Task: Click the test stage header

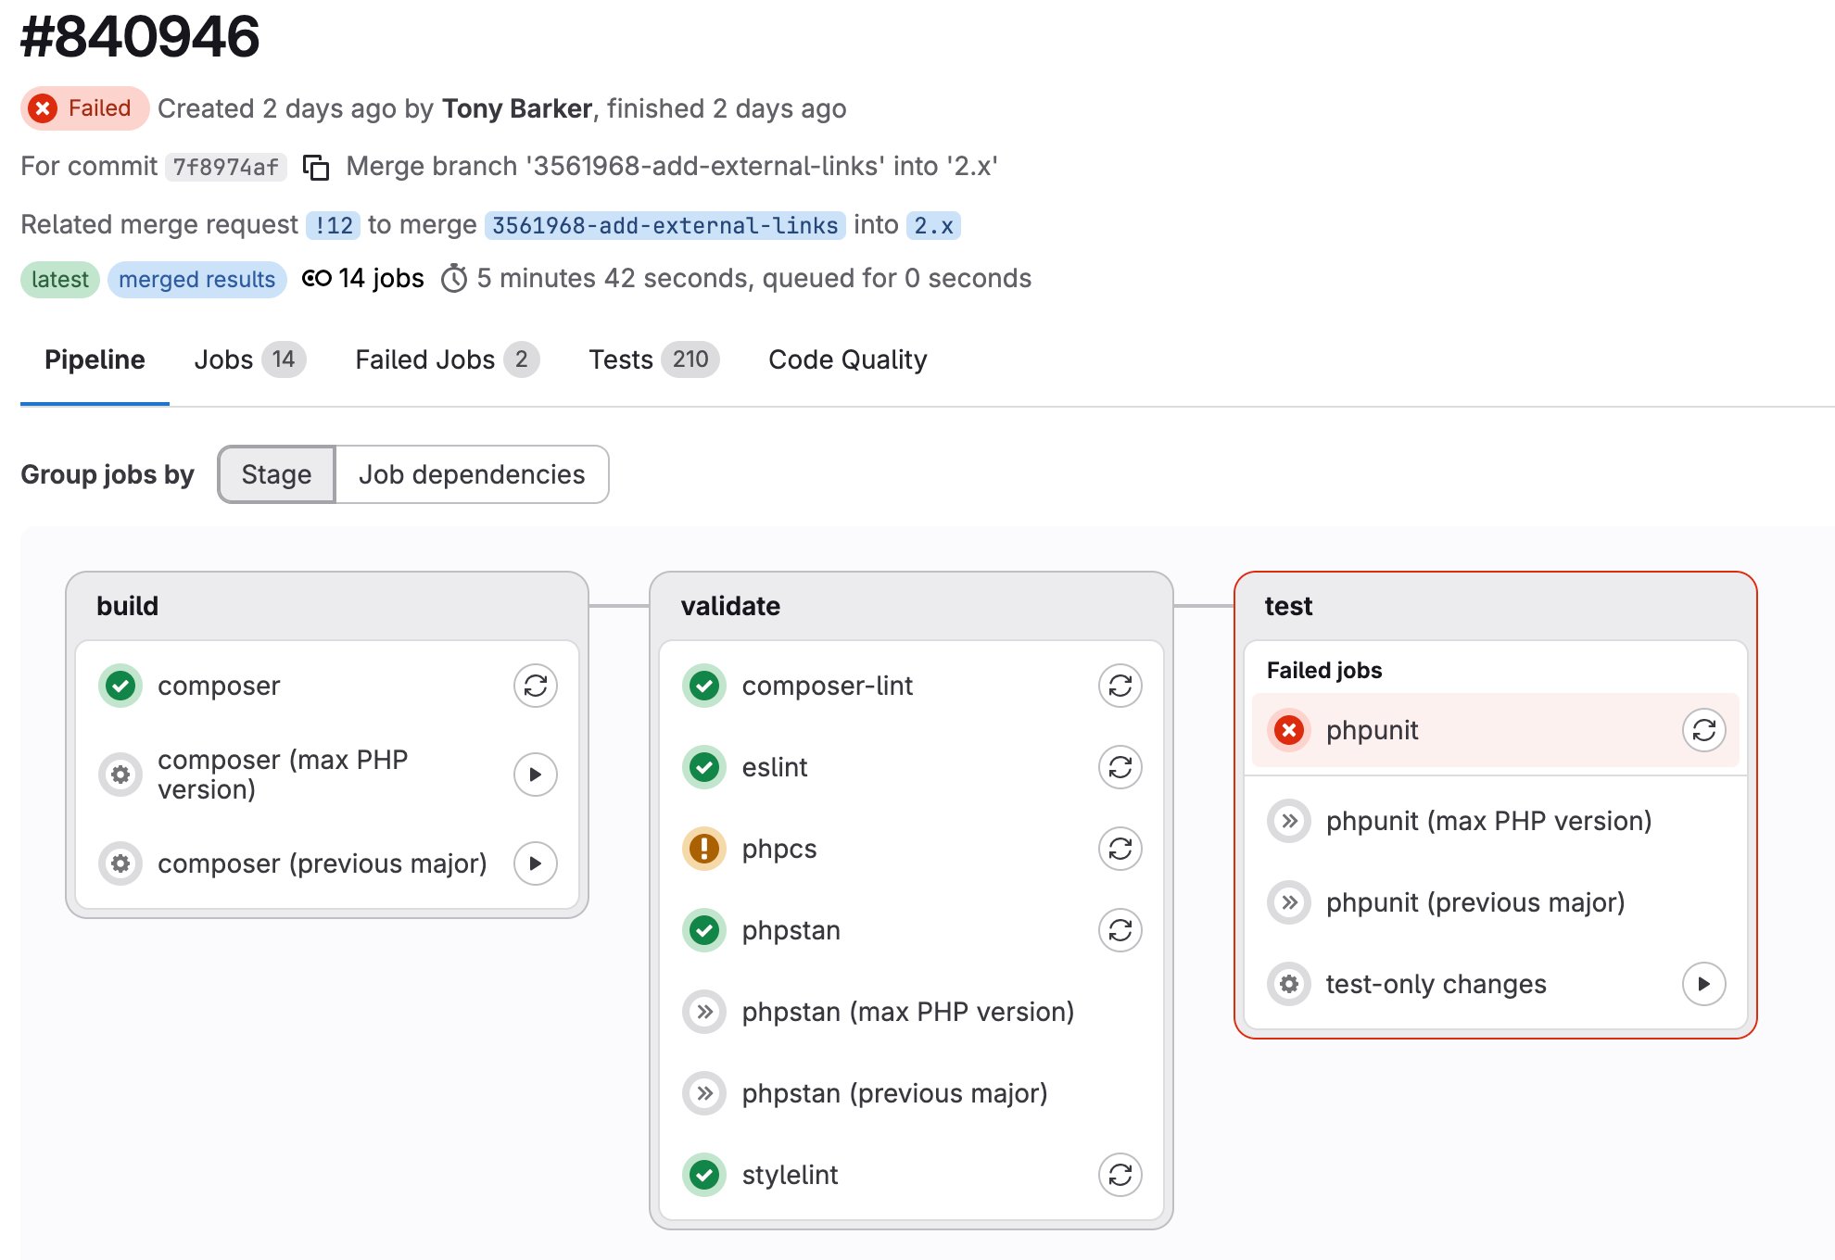Action: [1288, 606]
